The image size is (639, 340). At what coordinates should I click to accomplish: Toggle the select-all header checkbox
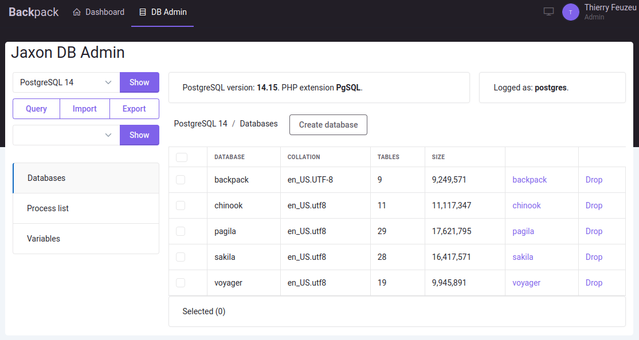click(x=182, y=157)
